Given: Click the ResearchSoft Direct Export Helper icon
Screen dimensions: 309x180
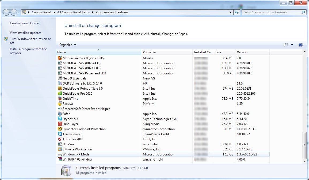Looking at the screenshot, I should (x=60, y=109).
